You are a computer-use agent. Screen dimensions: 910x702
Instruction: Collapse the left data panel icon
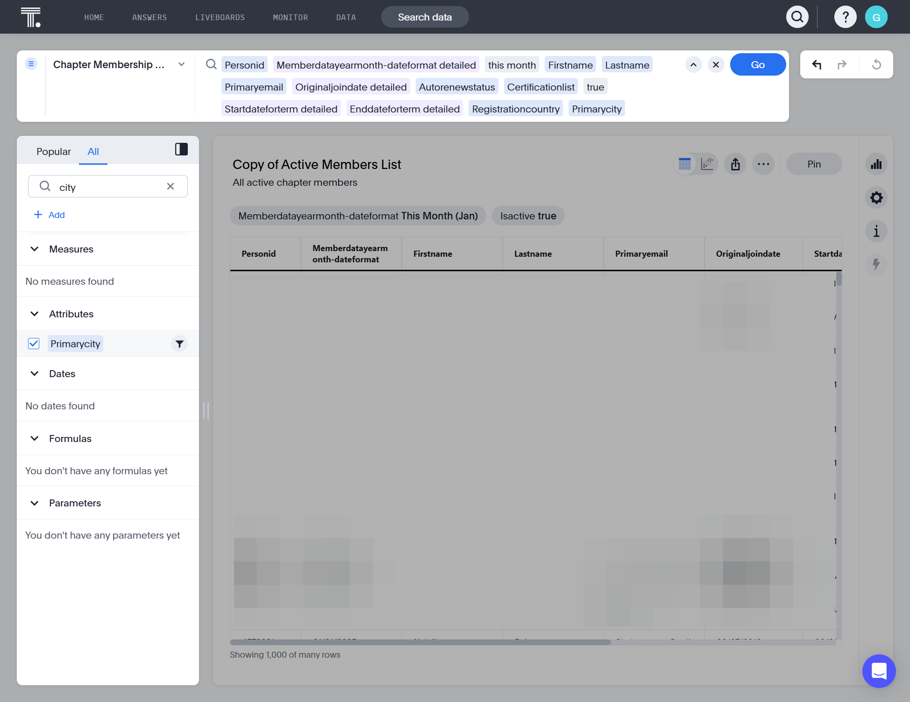pos(181,149)
